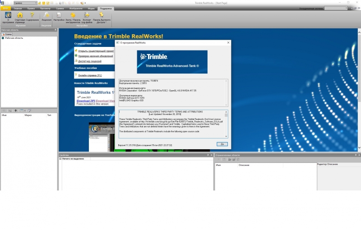Select the Сканы tab in workspace panel

(7, 34)
